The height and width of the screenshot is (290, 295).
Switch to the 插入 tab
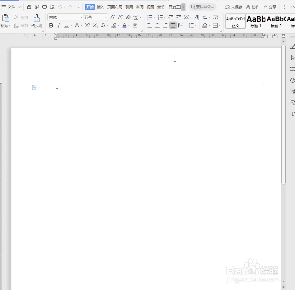tap(101, 7)
